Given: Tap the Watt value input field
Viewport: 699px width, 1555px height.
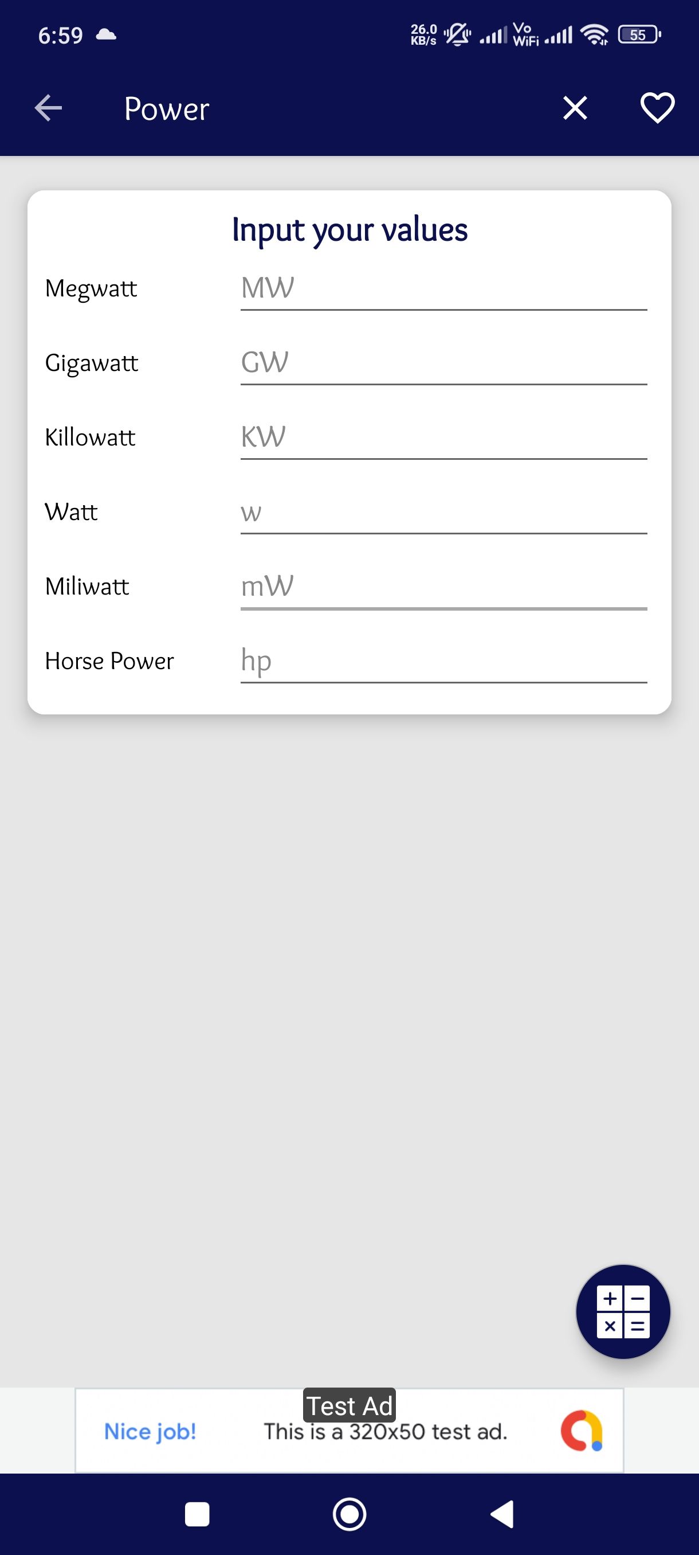Looking at the screenshot, I should (443, 513).
